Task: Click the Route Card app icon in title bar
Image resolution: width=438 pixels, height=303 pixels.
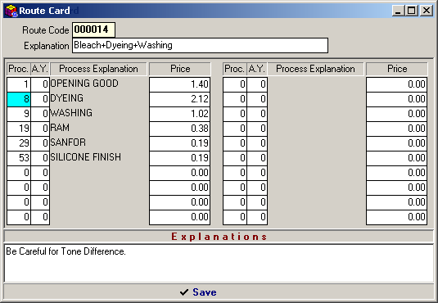Action: coord(11,11)
